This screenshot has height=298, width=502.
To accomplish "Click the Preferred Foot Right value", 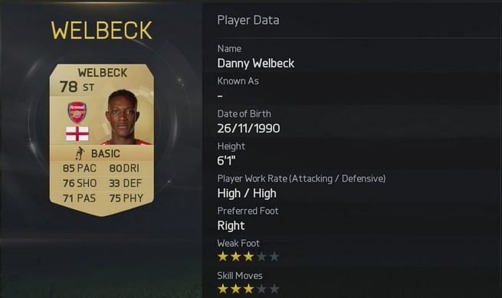I will click(x=231, y=226).
